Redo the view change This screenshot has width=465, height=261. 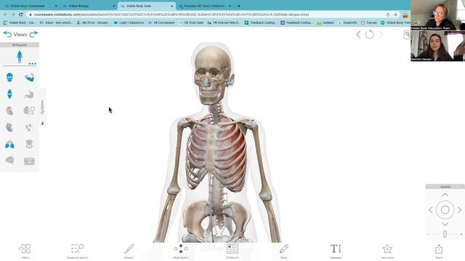click(x=33, y=34)
